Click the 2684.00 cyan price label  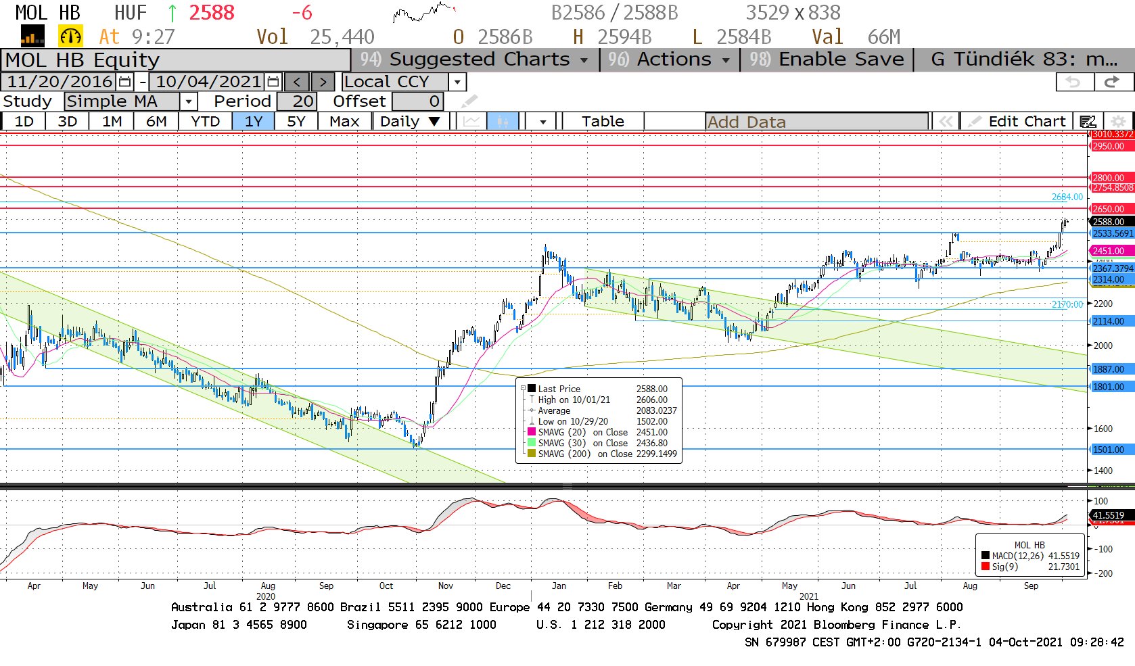[x=1067, y=197]
